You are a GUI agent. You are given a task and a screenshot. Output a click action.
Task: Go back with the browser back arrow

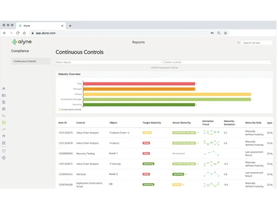(4, 33)
